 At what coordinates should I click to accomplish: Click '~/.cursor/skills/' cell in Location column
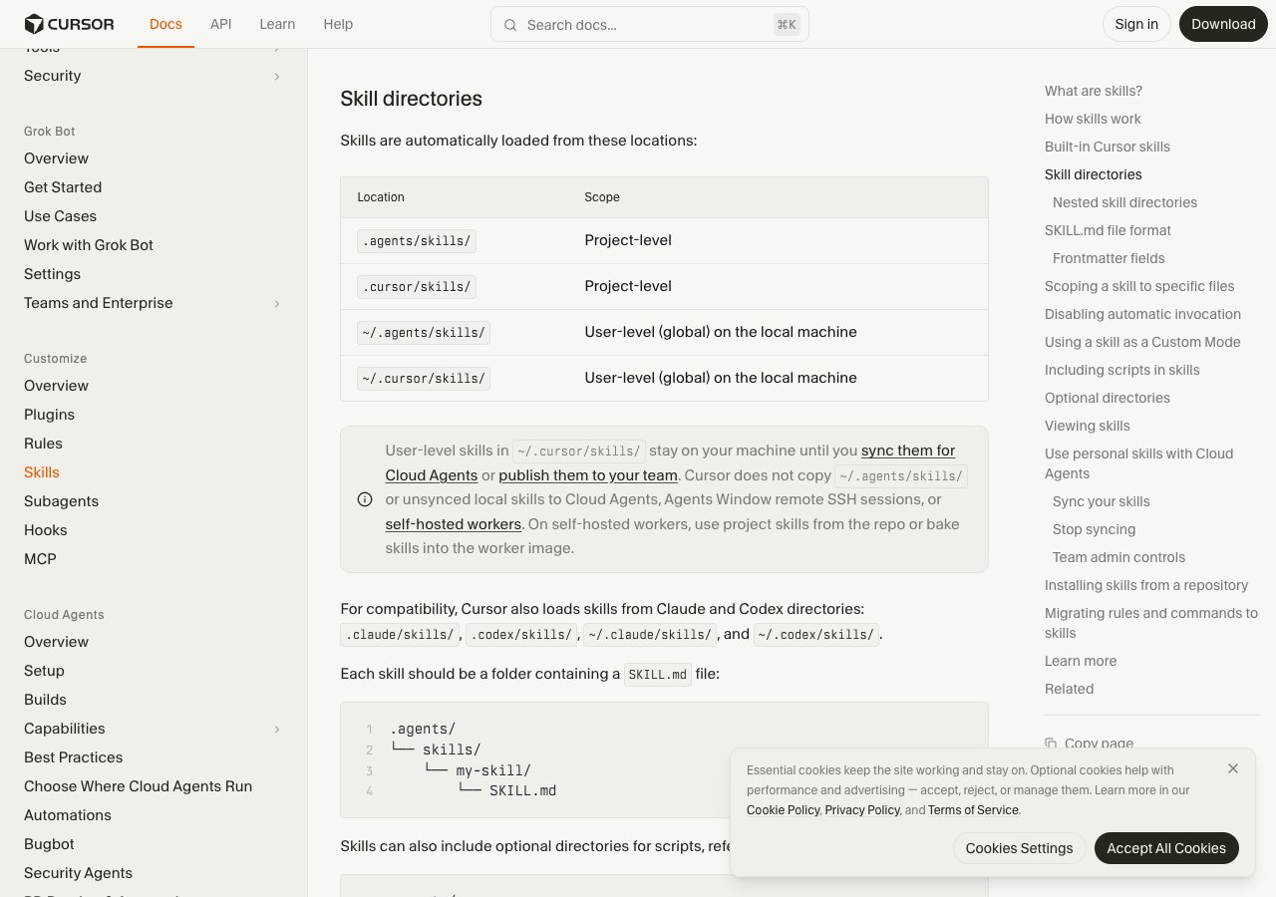pos(424,379)
